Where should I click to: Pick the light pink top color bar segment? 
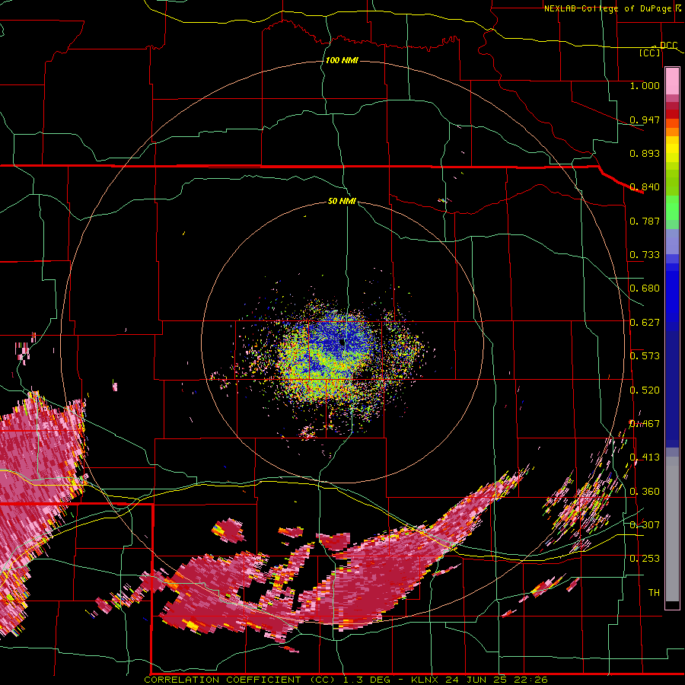[x=672, y=81]
